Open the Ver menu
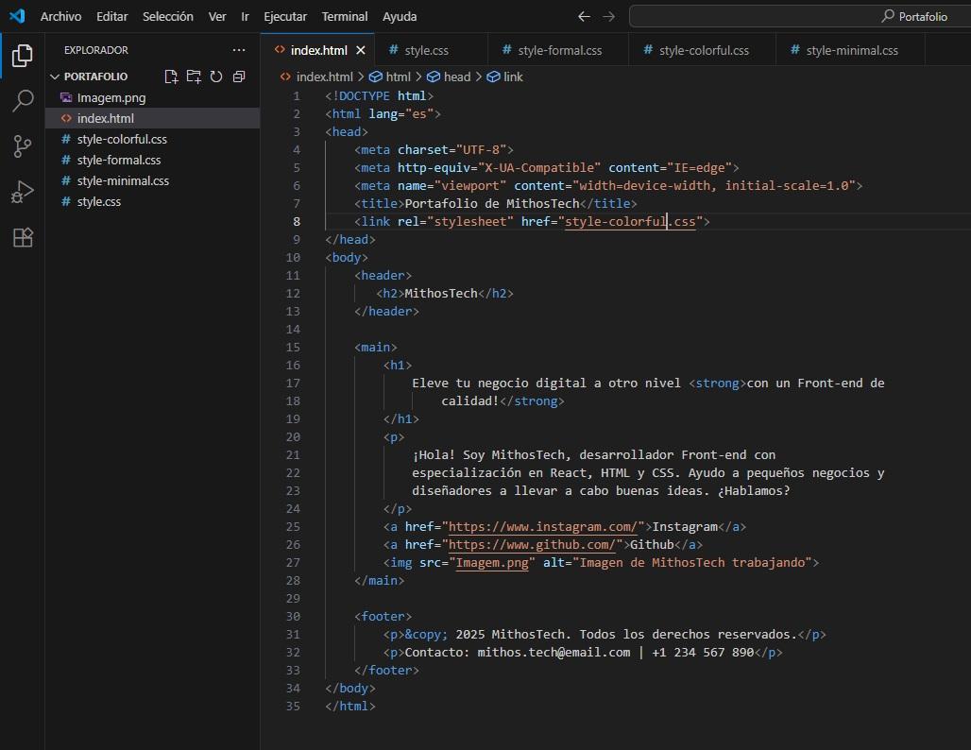Image resolution: width=971 pixels, height=750 pixels. point(216,16)
